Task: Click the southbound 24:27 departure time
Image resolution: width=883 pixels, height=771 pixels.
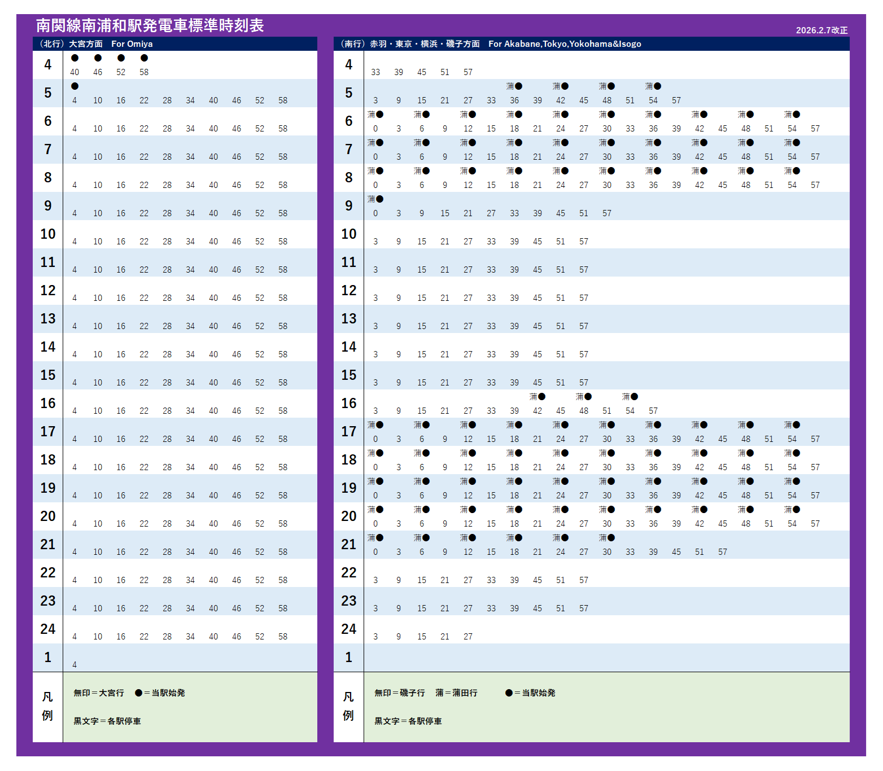Action: pyautogui.click(x=468, y=637)
